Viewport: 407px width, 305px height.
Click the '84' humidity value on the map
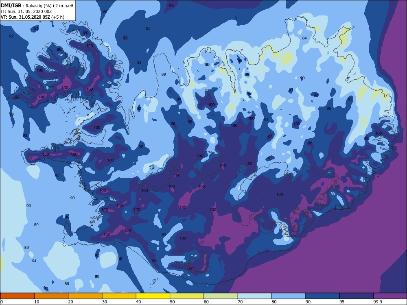pyautogui.click(x=304, y=38)
